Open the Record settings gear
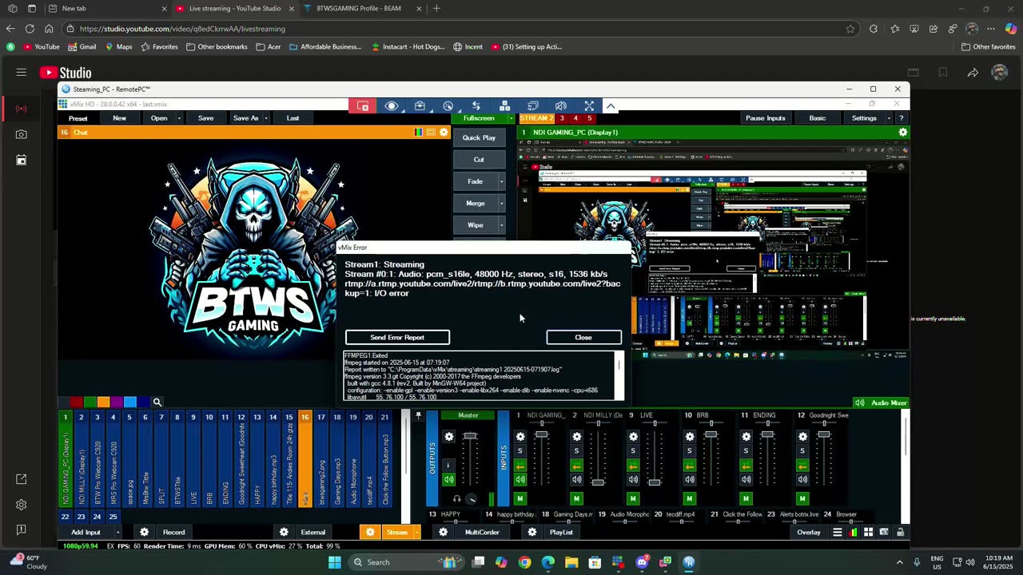The width and height of the screenshot is (1023, 575). pyautogui.click(x=144, y=532)
